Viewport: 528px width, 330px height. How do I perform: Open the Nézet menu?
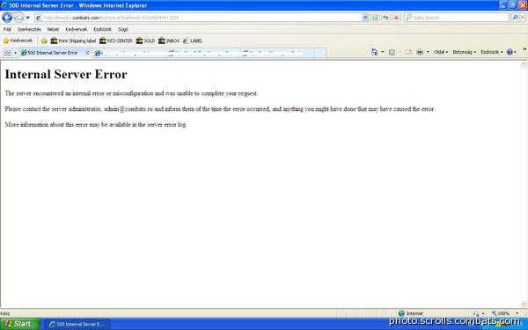(x=53, y=29)
